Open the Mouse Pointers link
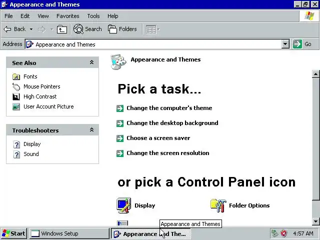Screen dimensions: 320x240 point(42,86)
